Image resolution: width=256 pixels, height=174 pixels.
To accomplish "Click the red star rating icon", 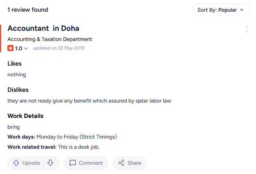I will point(10,48).
